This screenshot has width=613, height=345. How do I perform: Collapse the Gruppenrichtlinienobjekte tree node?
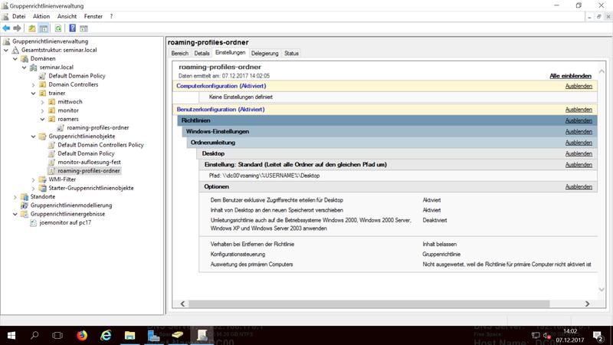(33, 136)
